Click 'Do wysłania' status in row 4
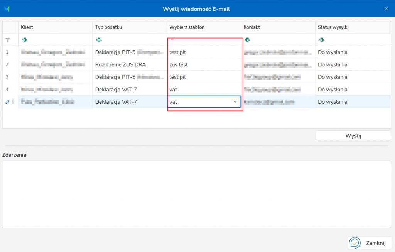 point(353,90)
